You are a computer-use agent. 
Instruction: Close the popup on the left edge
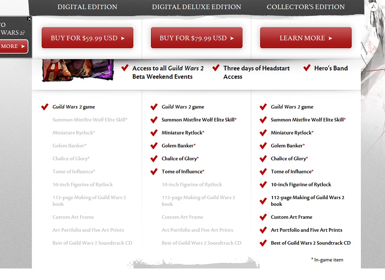pos(30,19)
